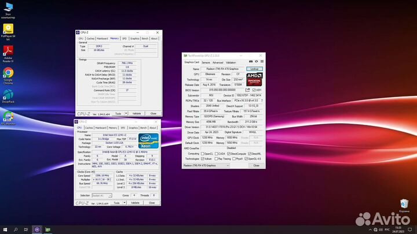The height and width of the screenshot is (234, 417).
Task: Click Validate in Memory CPU-Z window
Action: pos(137,113)
